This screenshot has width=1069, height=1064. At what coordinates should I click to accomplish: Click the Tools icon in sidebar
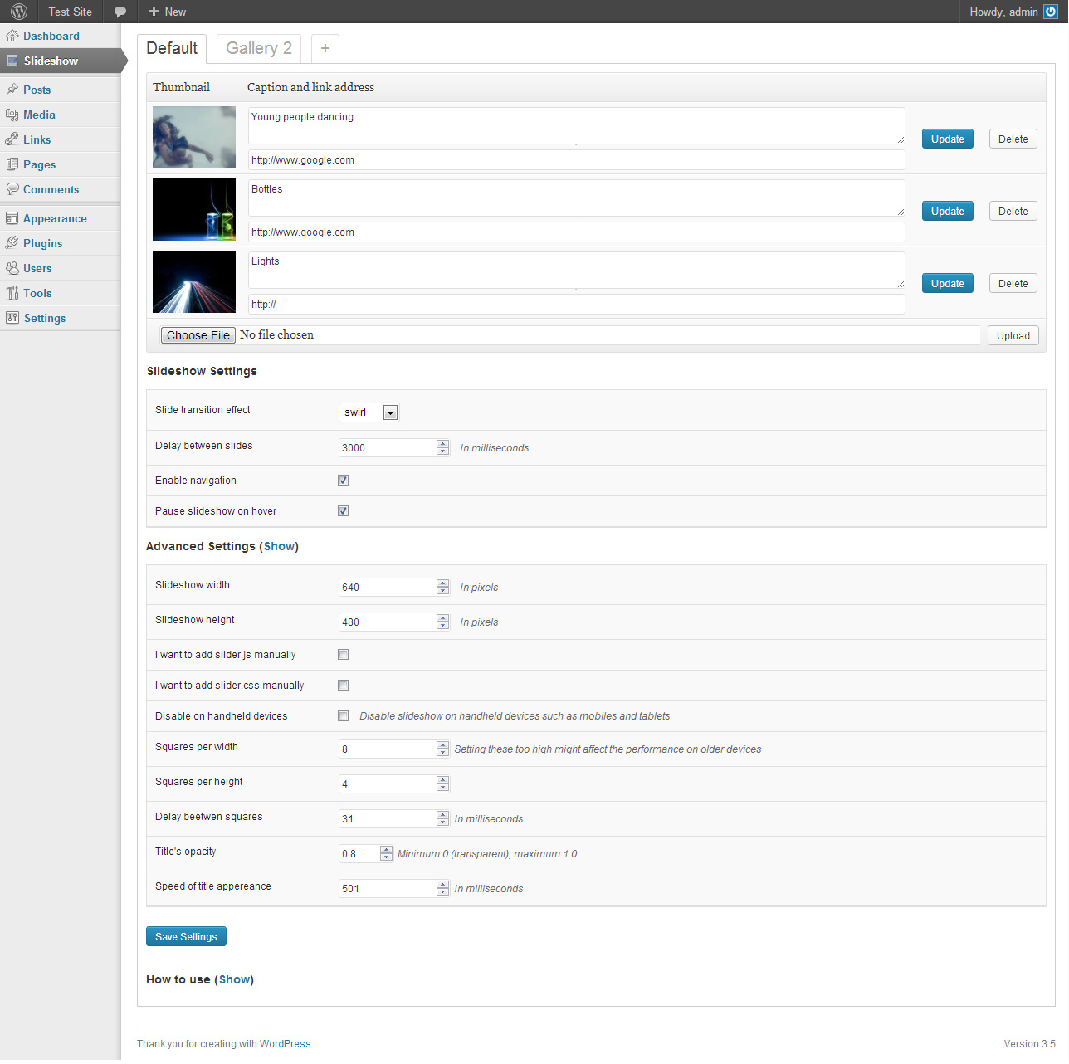click(x=12, y=293)
